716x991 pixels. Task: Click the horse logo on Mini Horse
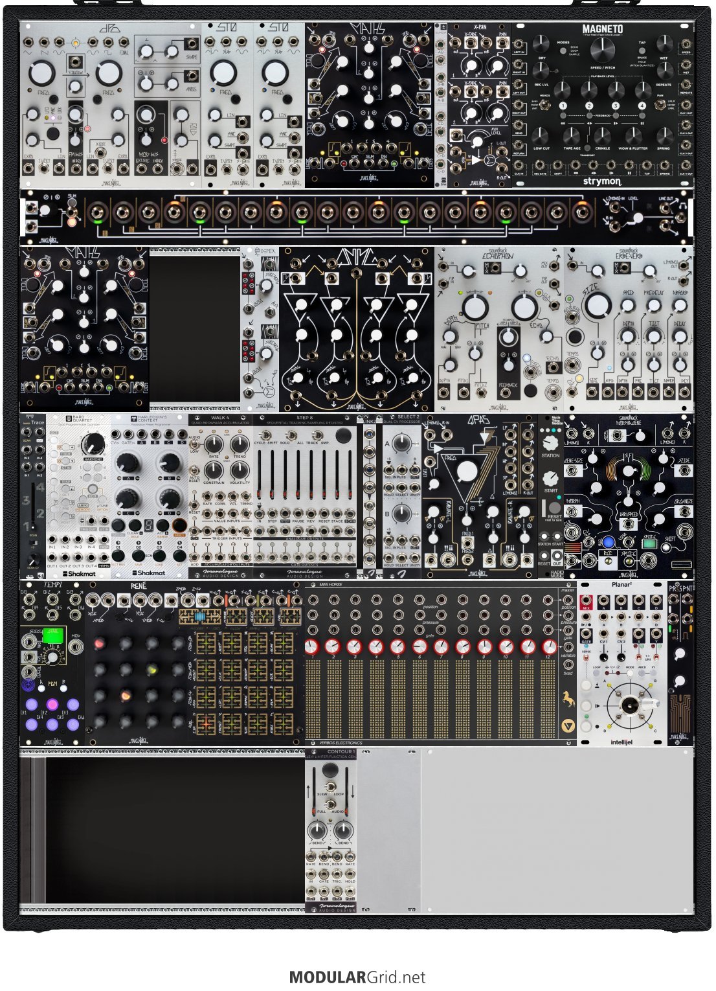click(x=568, y=699)
